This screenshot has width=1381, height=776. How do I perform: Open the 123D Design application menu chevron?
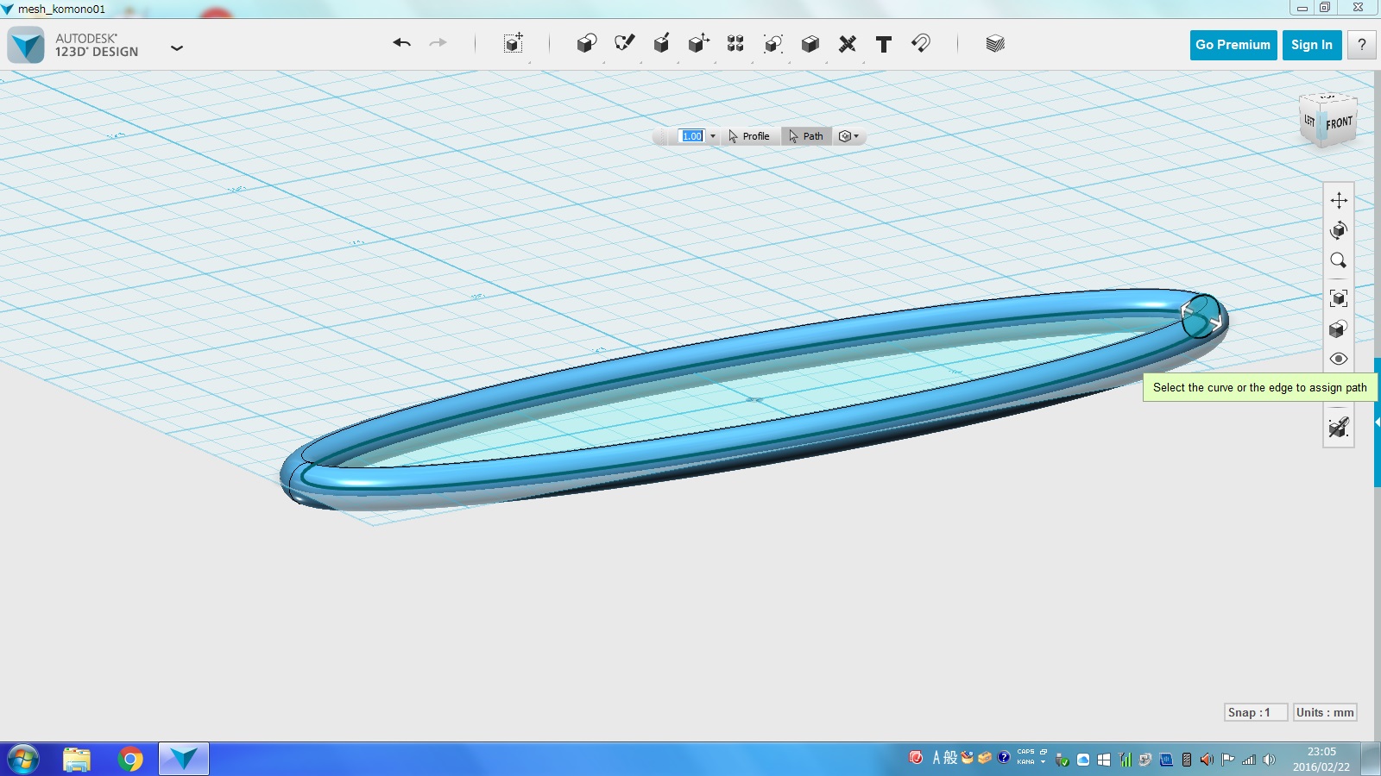click(x=177, y=48)
